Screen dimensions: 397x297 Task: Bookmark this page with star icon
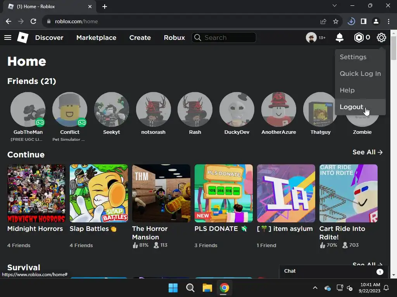point(336,22)
